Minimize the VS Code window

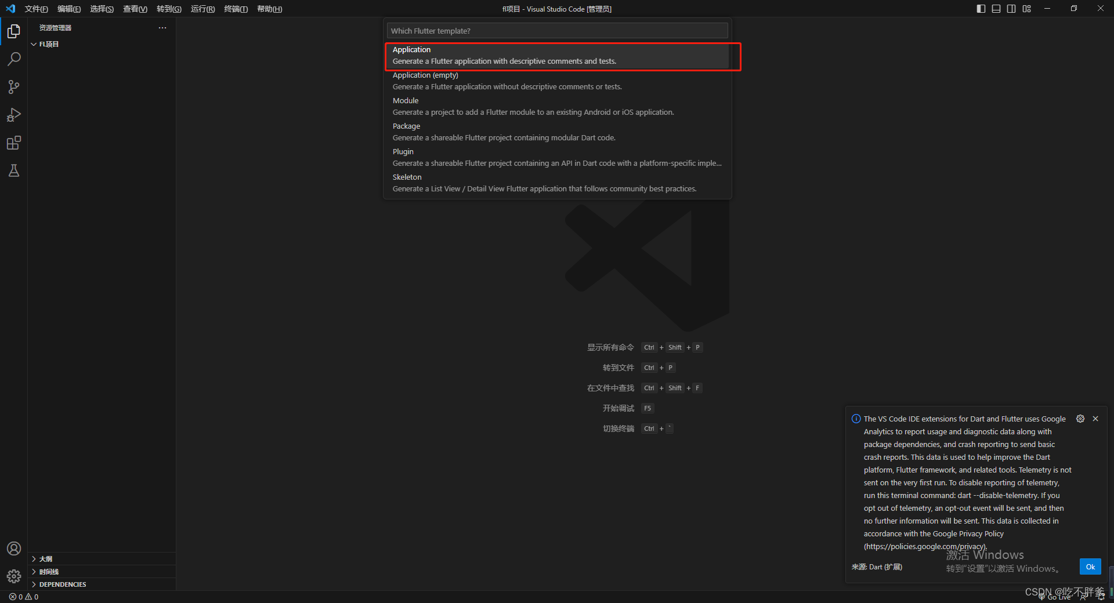[x=1047, y=9]
